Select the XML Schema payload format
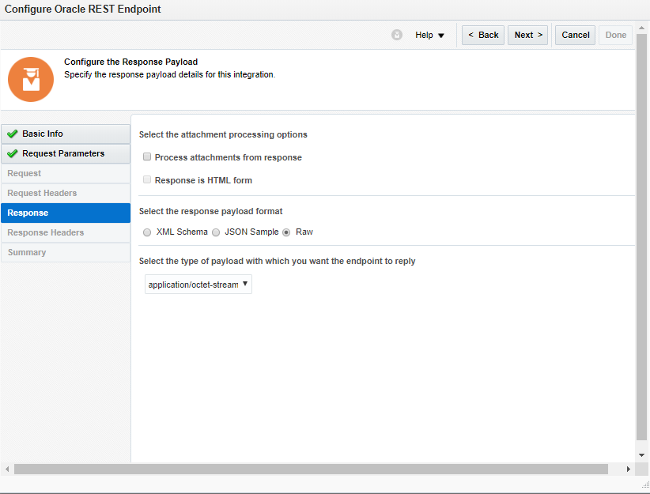The width and height of the screenshot is (650, 494). (147, 232)
